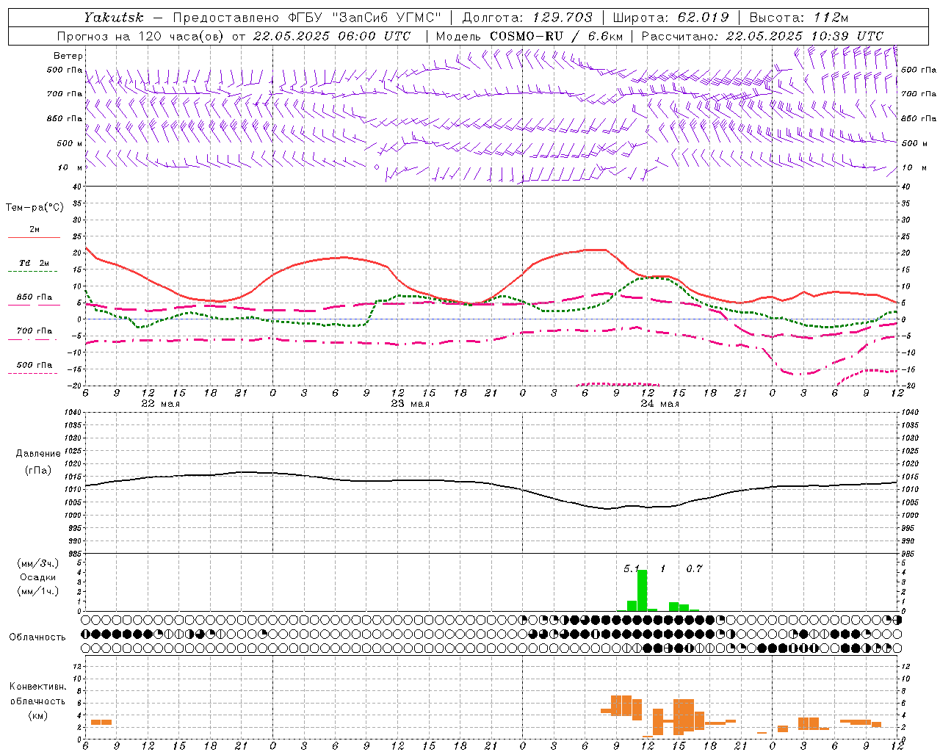
Task: Click the Широта: 62.019 value
Action: 671,18
